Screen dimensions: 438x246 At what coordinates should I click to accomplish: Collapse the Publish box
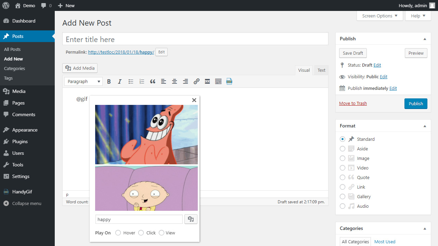click(x=425, y=39)
